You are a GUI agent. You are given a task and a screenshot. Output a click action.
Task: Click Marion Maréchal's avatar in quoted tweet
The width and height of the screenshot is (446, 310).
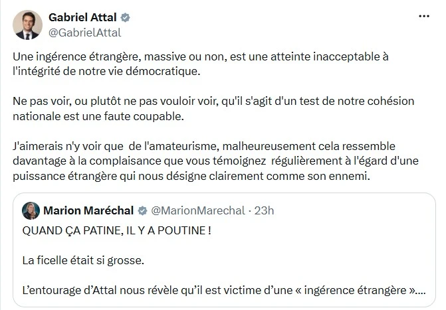[31, 210]
